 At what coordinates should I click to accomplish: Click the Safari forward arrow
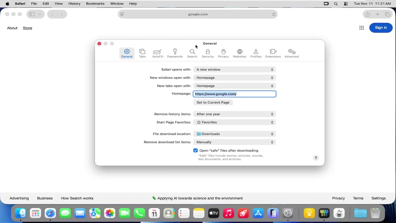click(62, 14)
